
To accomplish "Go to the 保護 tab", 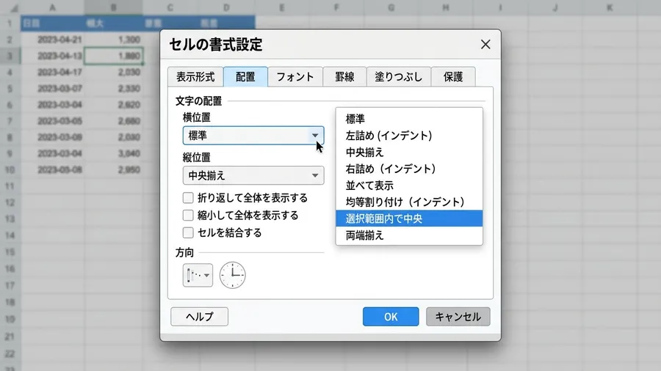I will (x=453, y=76).
